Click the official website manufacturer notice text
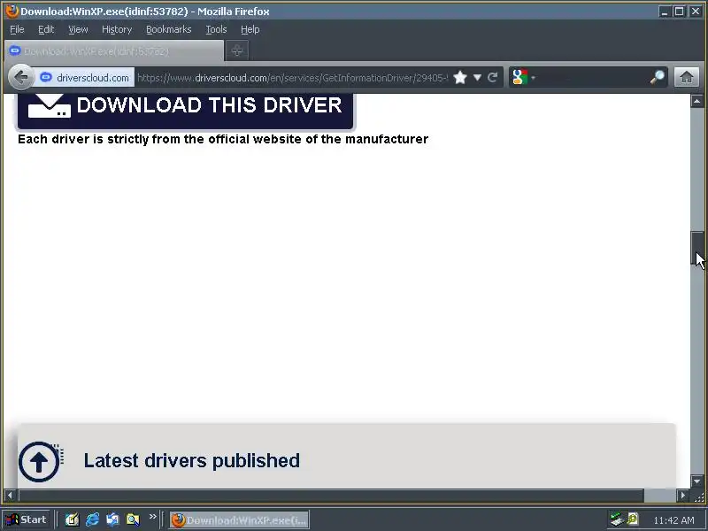Viewport: 708px width, 531px height. tap(223, 139)
